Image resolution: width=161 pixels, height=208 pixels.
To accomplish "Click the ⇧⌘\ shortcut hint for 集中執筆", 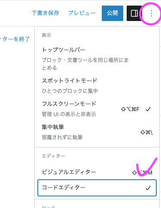I will pos(146,133).
